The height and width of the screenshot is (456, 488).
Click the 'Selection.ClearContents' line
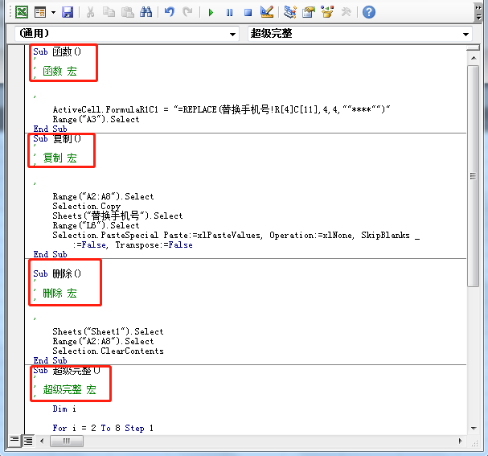click(108, 351)
